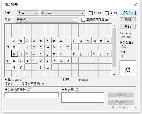Click the symbol grid scroll down arrow

coord(114,75)
